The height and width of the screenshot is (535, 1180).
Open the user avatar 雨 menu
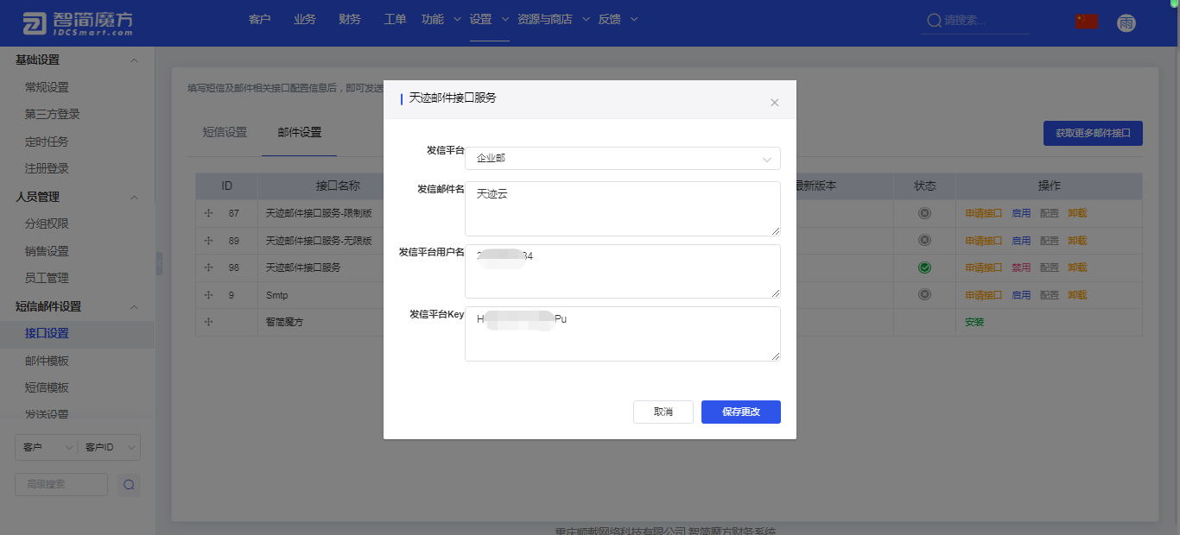(1126, 22)
